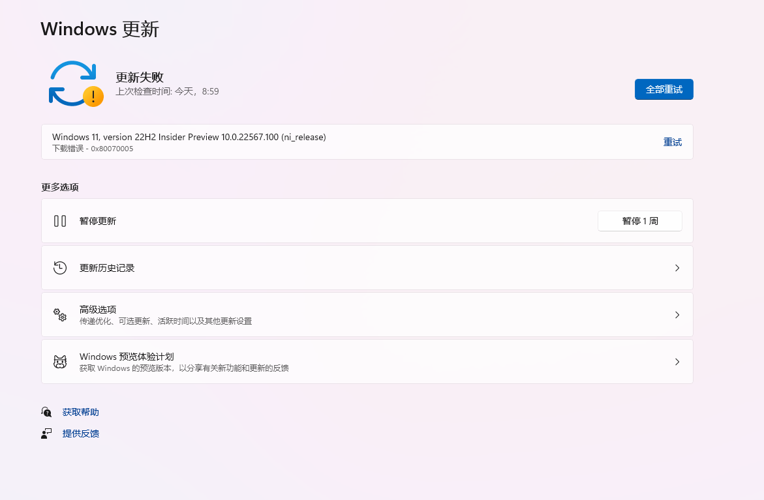The width and height of the screenshot is (764, 500).
Task: Expand the Windows 预览体验计划 chevron
Action: pos(677,362)
